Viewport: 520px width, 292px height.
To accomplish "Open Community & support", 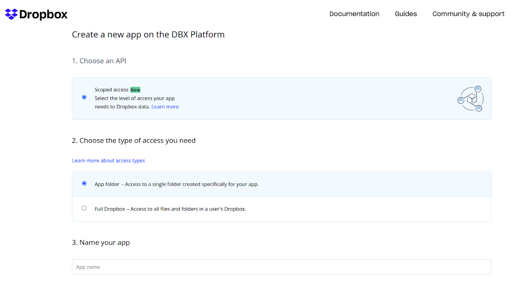I will click(x=468, y=14).
